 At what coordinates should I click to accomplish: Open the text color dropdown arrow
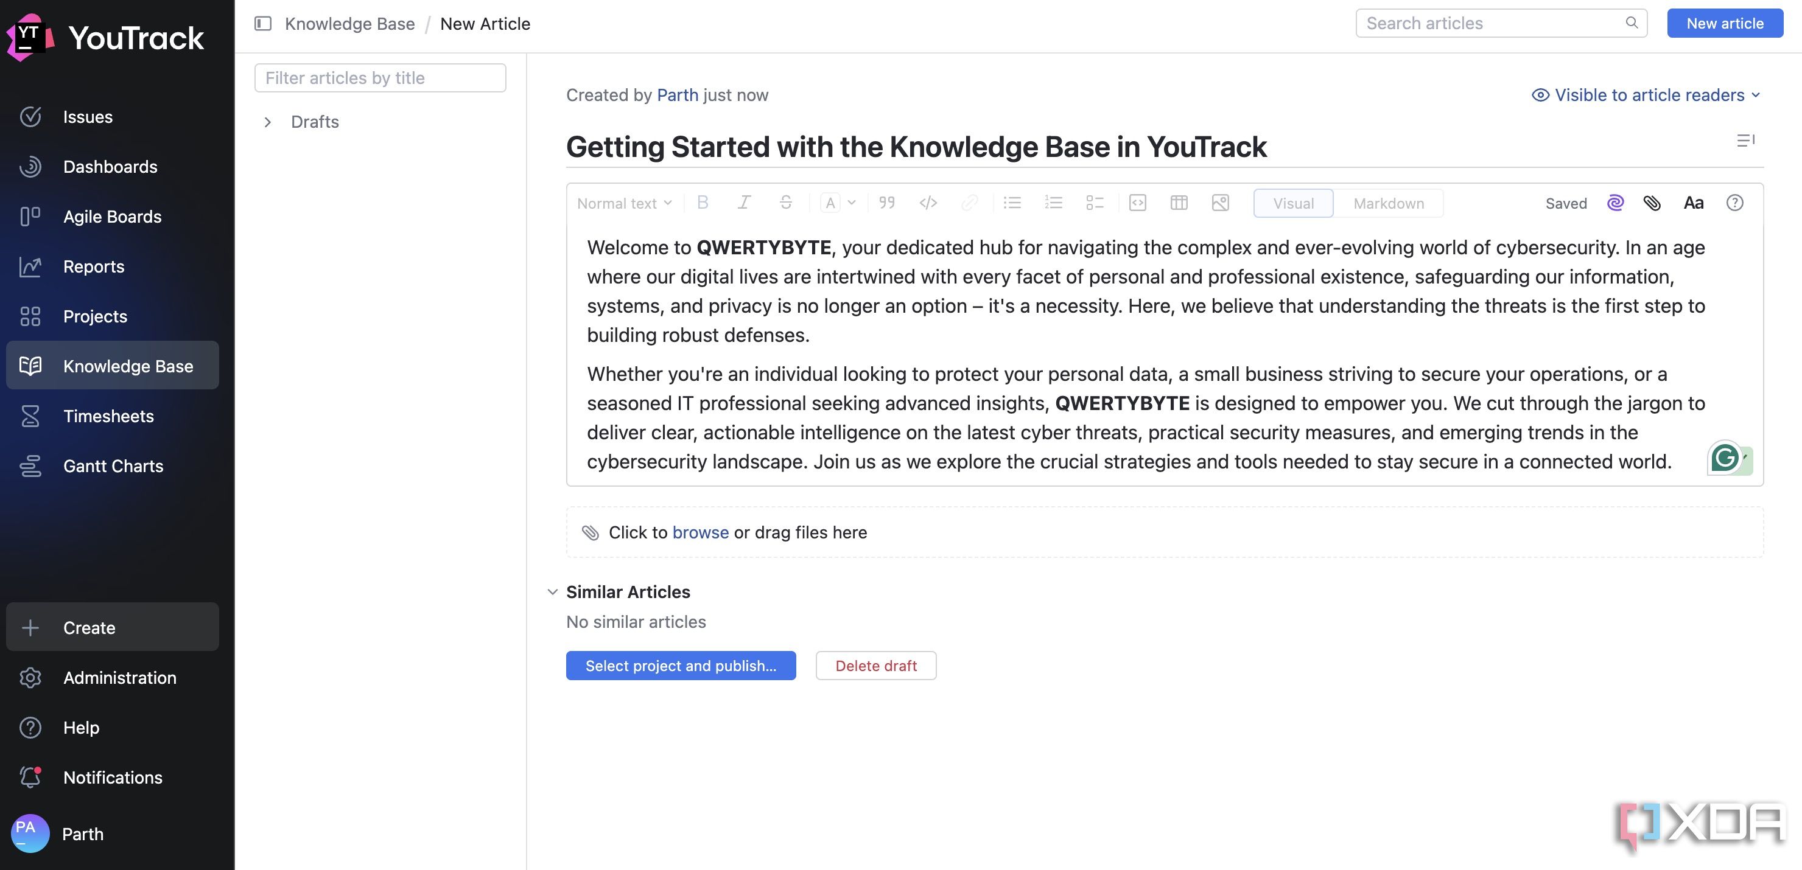851,203
